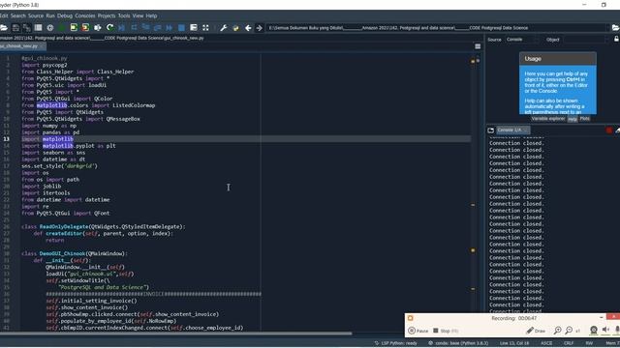
Task: Open Preferences with the wrench icon
Action: pyautogui.click(x=224, y=28)
